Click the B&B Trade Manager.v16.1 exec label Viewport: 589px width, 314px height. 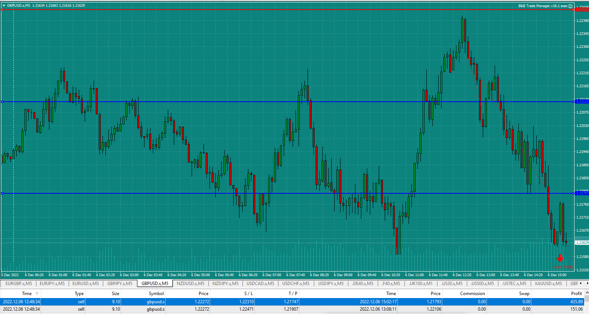pos(543,6)
